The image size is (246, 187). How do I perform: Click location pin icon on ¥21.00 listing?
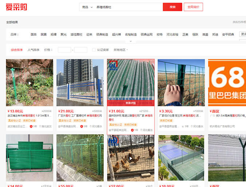click(90, 126)
